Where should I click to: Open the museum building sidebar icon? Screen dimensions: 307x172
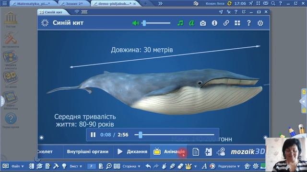pyautogui.click(x=11, y=20)
